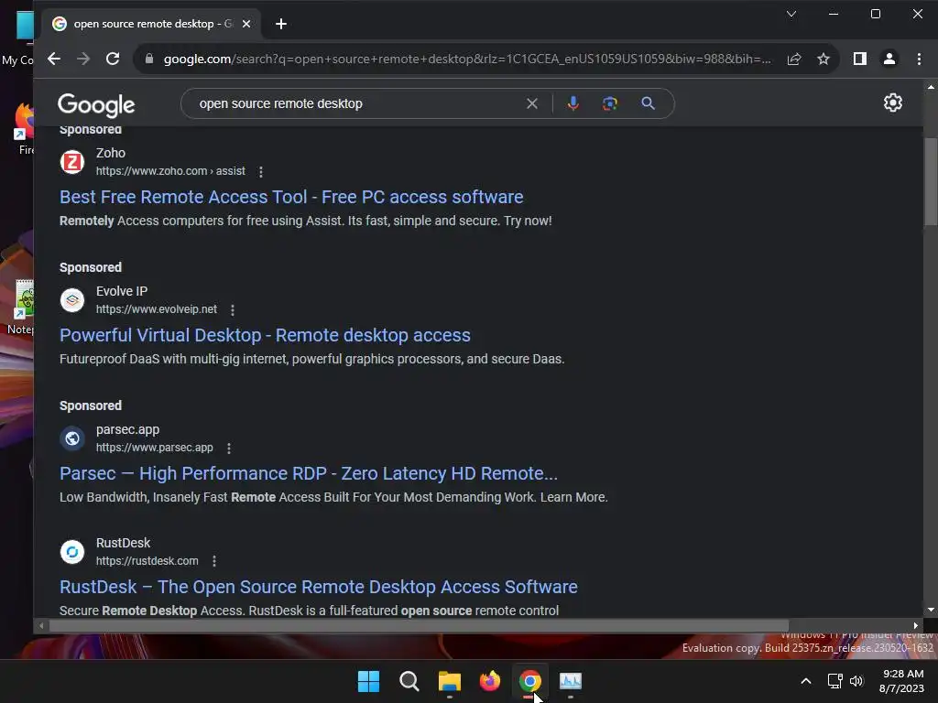Open Windows taskbar search
Image resolution: width=938 pixels, height=703 pixels.
409,681
